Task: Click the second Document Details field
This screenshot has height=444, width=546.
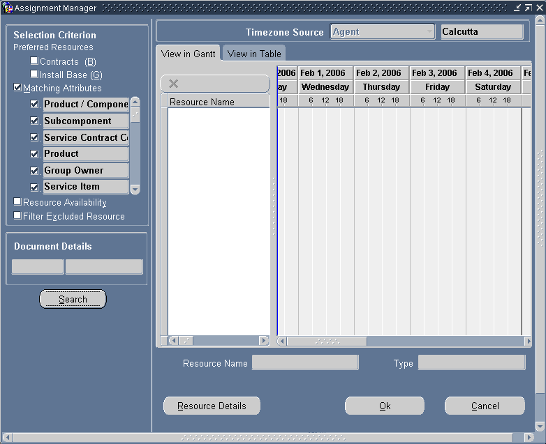Action: pyautogui.click(x=104, y=267)
